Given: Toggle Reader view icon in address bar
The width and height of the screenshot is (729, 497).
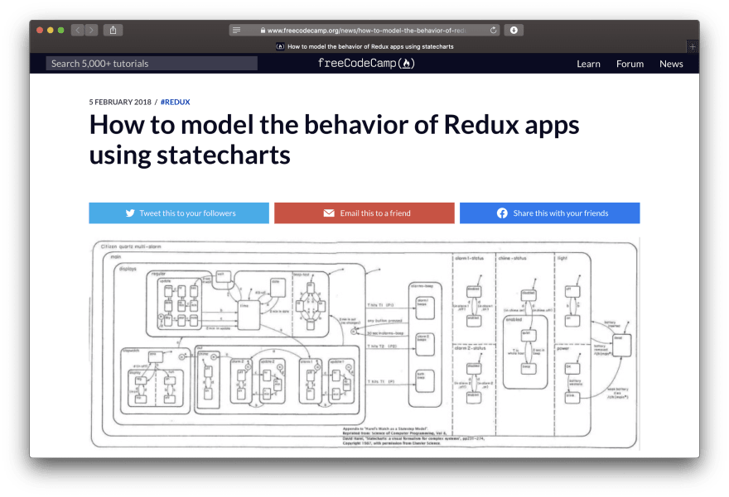Looking at the screenshot, I should pos(237,30).
